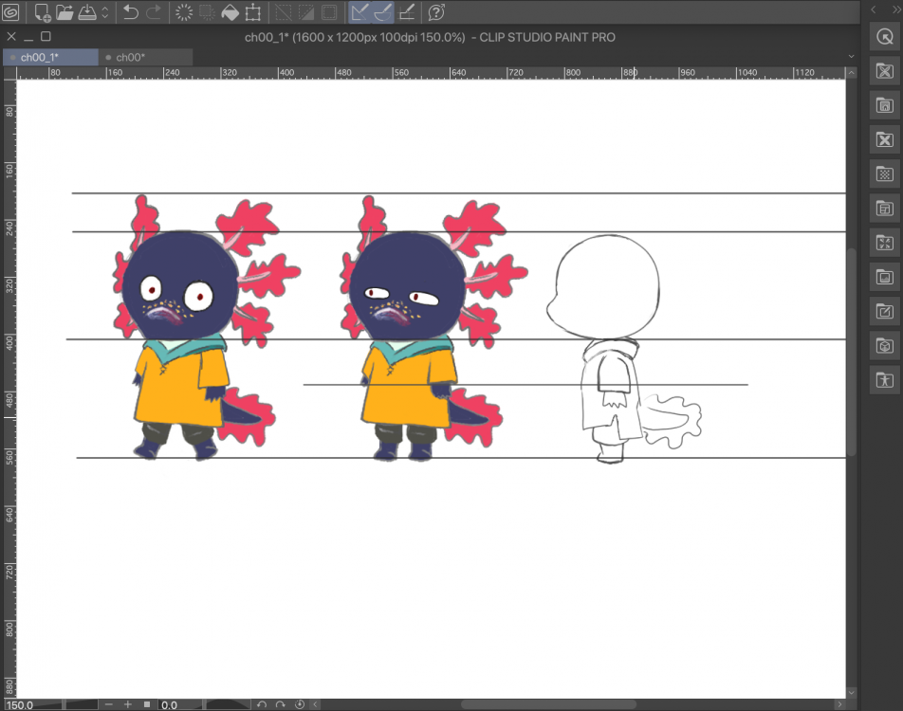Click the Clip Studio logo icon
The image size is (903, 711).
11,12
